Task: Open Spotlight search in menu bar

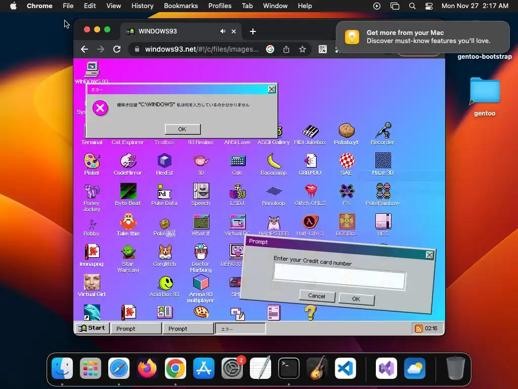Action: click(412, 6)
